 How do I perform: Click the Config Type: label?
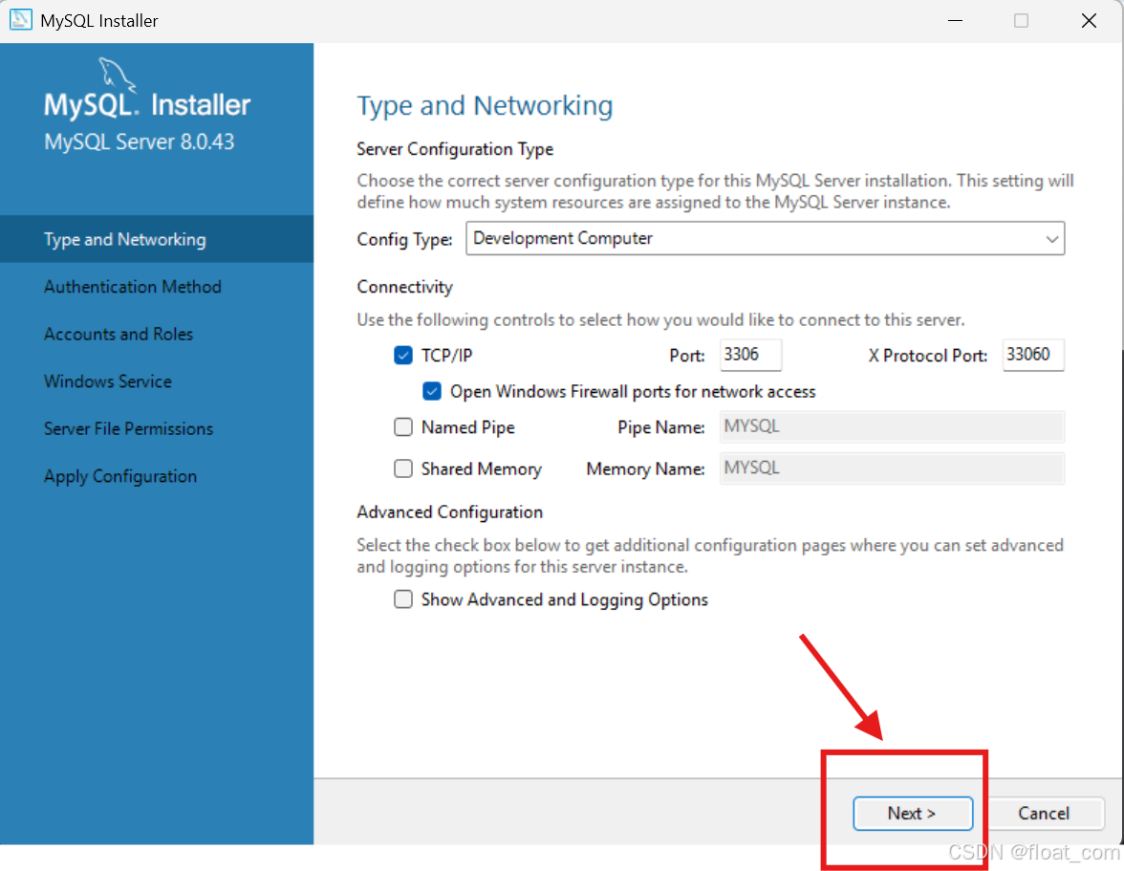404,239
